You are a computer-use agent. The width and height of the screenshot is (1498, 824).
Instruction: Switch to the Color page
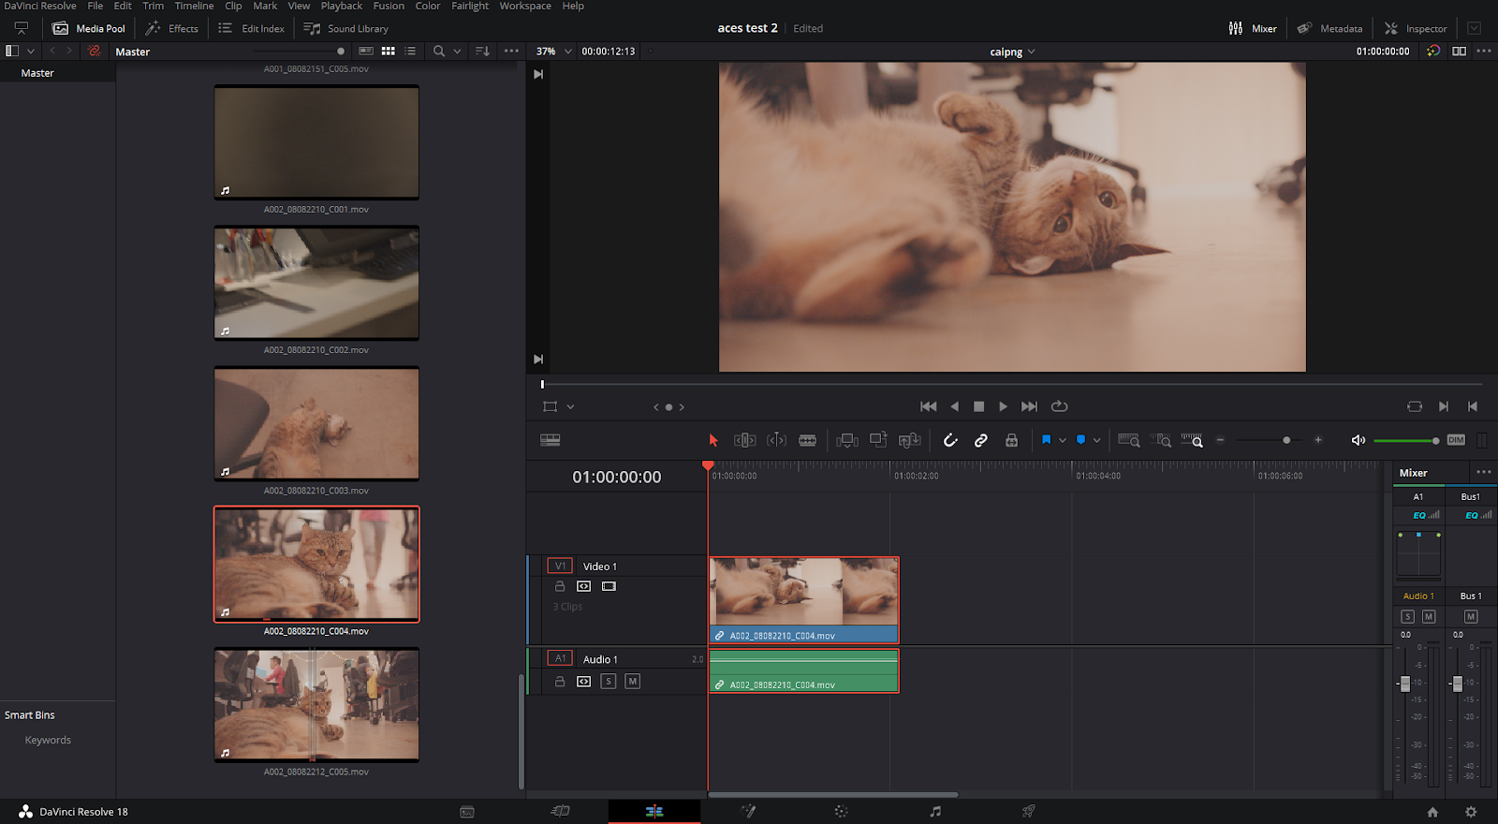tap(841, 812)
